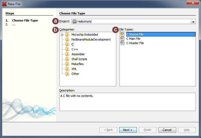Expand the Microchip Embedded tree node

62,35
